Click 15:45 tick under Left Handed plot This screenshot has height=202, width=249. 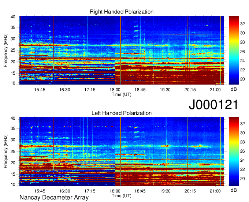(x=40, y=191)
